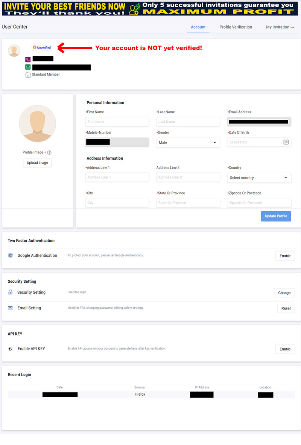Screen dimensions: 301x445
Task: Click the green email envelope icon
Action: coord(28,67)
